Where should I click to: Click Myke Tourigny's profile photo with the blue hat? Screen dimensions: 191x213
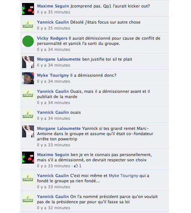[x=28, y=78]
